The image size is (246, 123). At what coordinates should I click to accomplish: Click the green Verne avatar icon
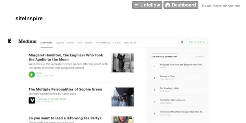pyautogui.click(x=32, y=75)
